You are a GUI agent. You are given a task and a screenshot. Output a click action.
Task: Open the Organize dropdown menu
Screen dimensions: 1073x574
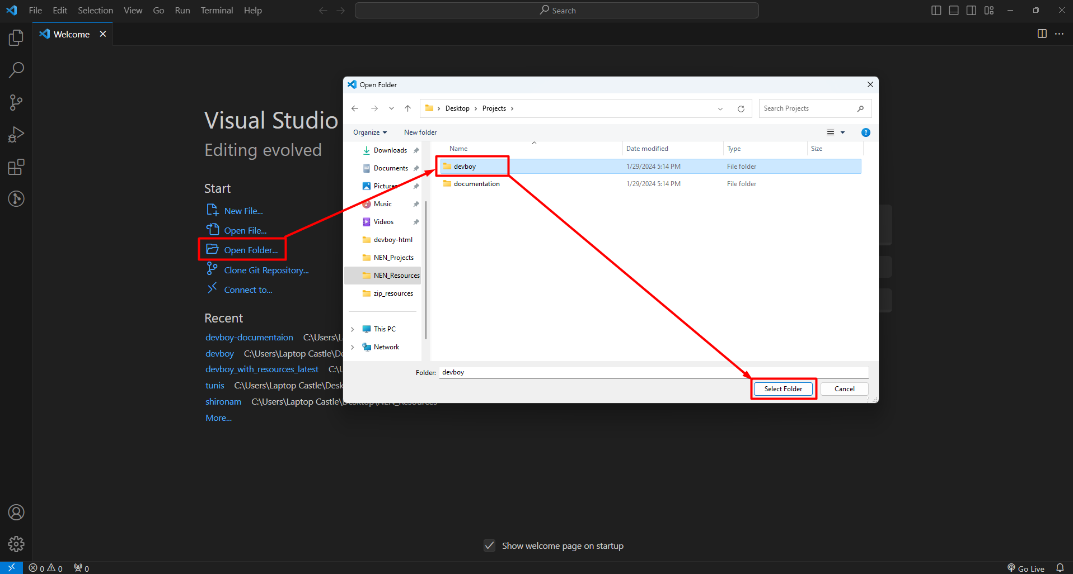(369, 132)
